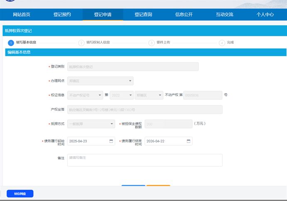Open the 网站首页 navigation tab
This screenshot has width=287, height=201.
tap(22, 15)
